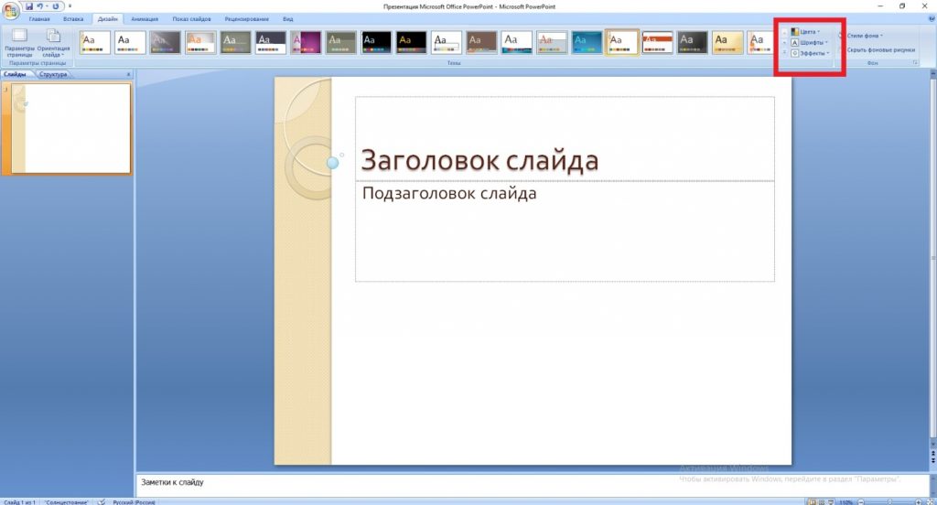
Task: Open the Рецензирование tab
Action: [x=247, y=19]
